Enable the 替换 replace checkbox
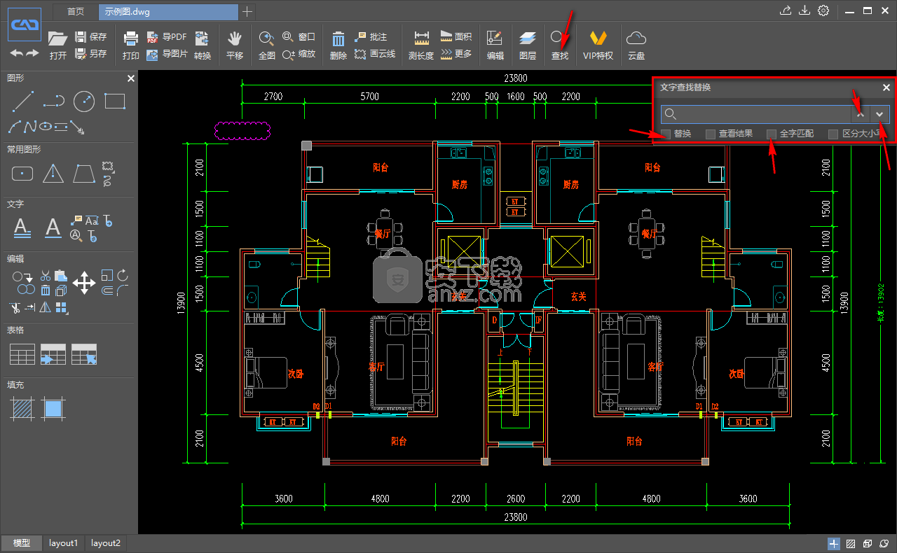 (666, 134)
